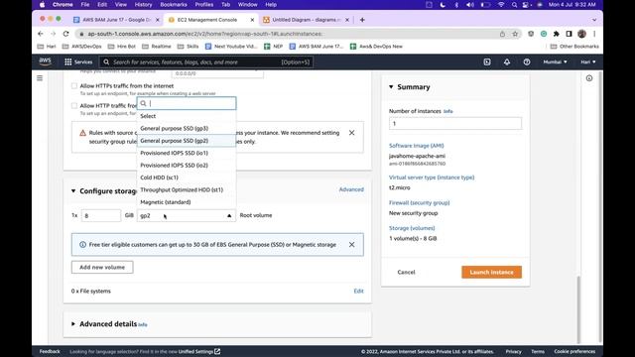This screenshot has width=635, height=357.
Task: Choose General purpose SSD (gp2)
Action: click(x=187, y=141)
